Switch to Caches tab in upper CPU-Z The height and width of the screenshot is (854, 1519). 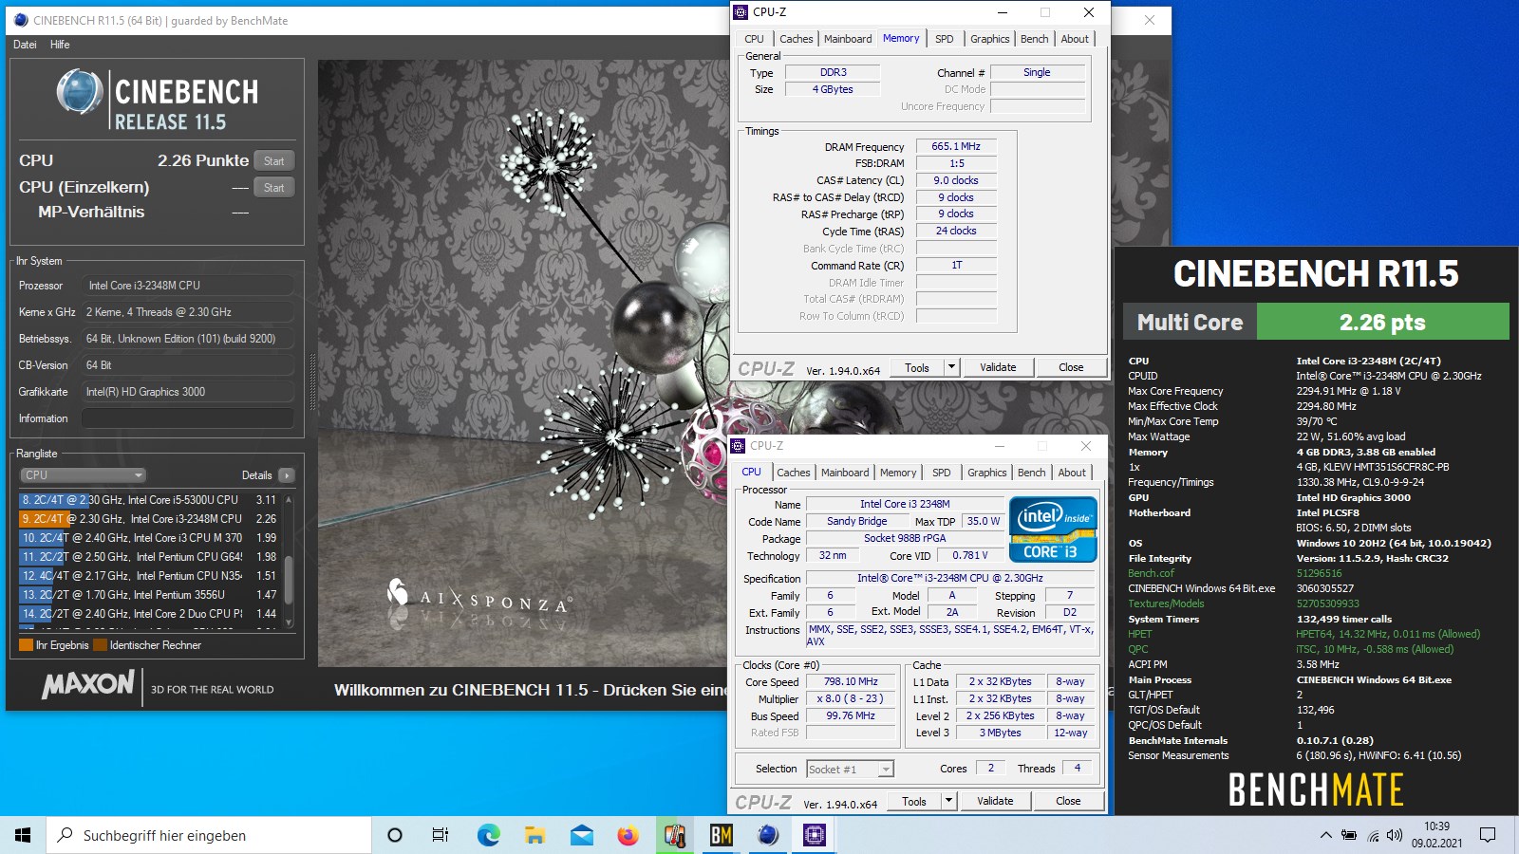pyautogui.click(x=796, y=39)
